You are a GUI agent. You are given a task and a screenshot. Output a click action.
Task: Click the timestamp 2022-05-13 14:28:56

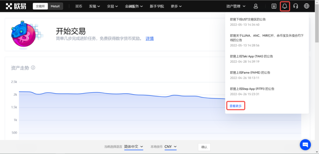(x=245, y=45)
